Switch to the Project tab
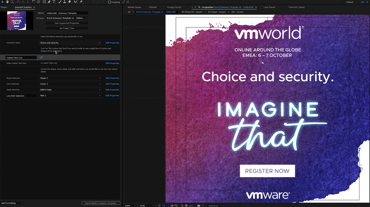 (x=4, y=7)
